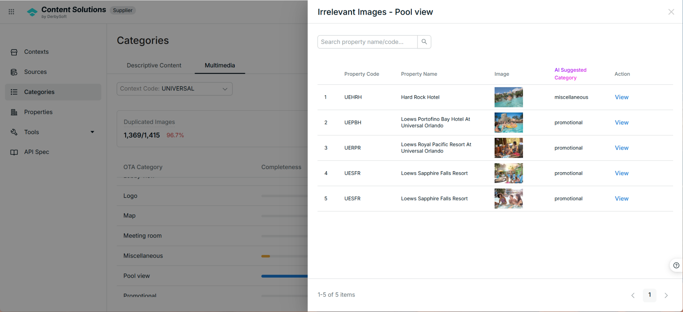Open row 5 Sapphire Falls thumbnail

tap(509, 199)
